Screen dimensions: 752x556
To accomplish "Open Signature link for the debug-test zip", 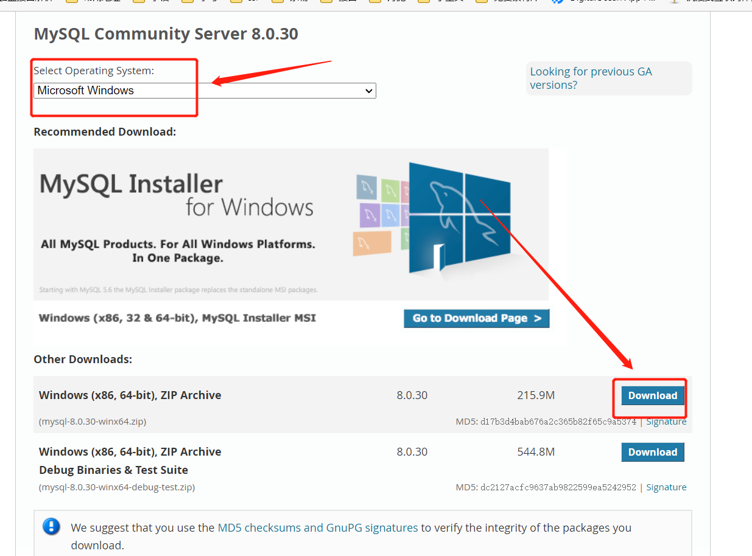I will pos(666,487).
